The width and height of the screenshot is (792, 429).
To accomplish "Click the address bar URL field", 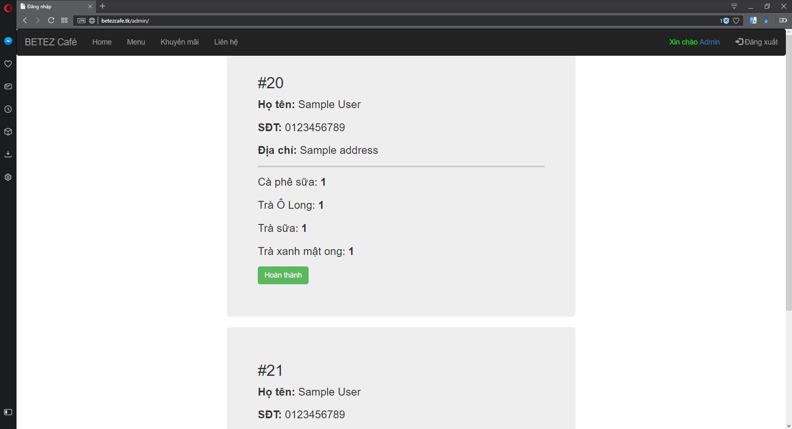I will pyautogui.click(x=408, y=21).
